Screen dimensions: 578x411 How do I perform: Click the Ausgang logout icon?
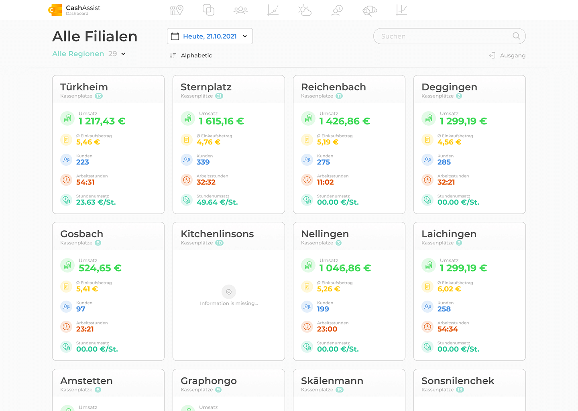click(x=492, y=55)
